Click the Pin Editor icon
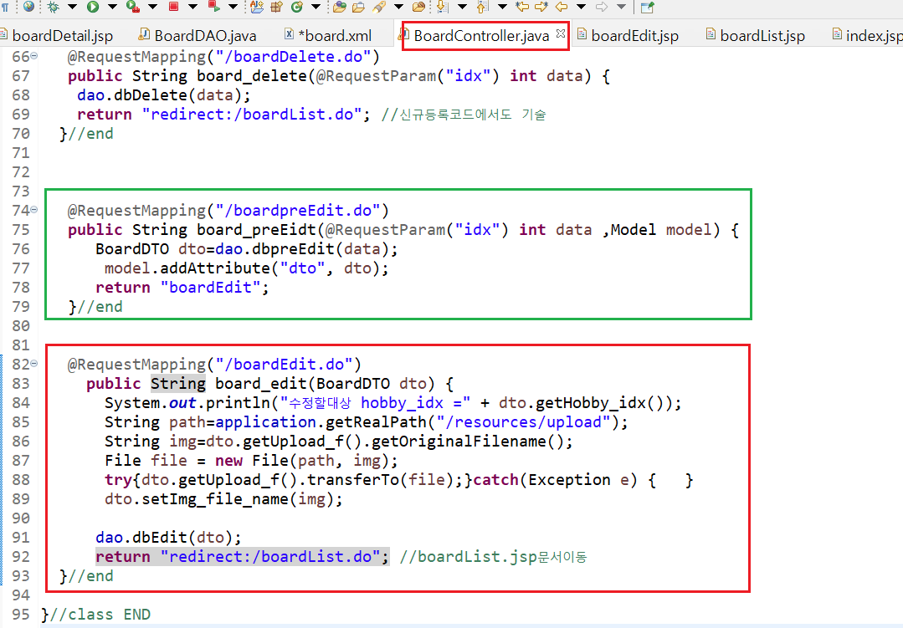 [x=647, y=7]
